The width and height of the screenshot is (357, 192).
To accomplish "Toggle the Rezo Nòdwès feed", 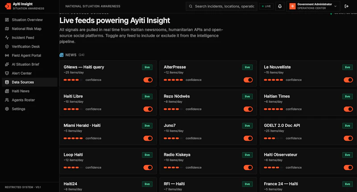I will click(248, 109).
